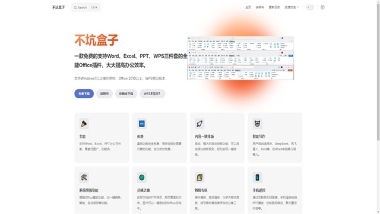This screenshot has height=214, width=380.
Task: Click the large orange 不坑盒子 heading
Action: click(x=96, y=40)
